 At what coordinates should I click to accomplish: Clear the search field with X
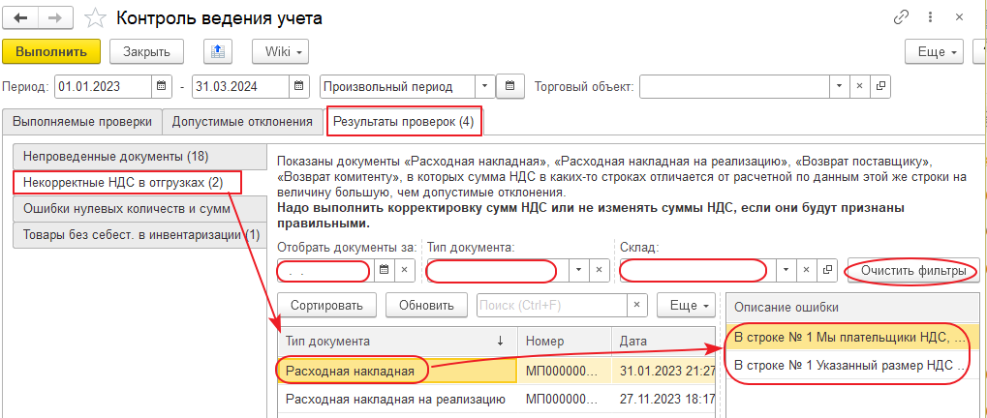636,305
